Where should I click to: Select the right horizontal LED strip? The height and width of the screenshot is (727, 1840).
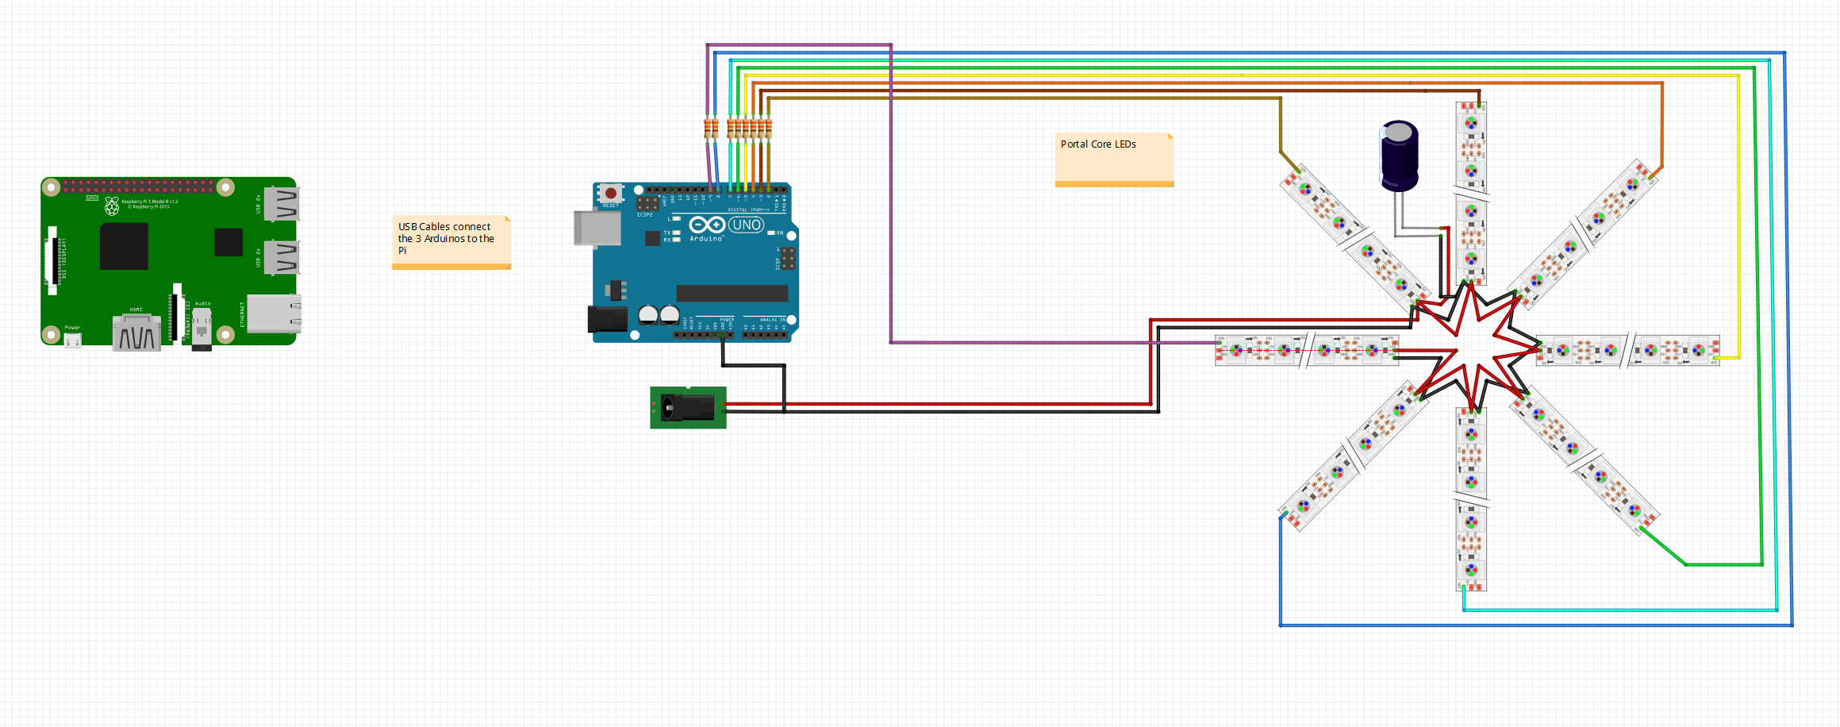point(1628,350)
